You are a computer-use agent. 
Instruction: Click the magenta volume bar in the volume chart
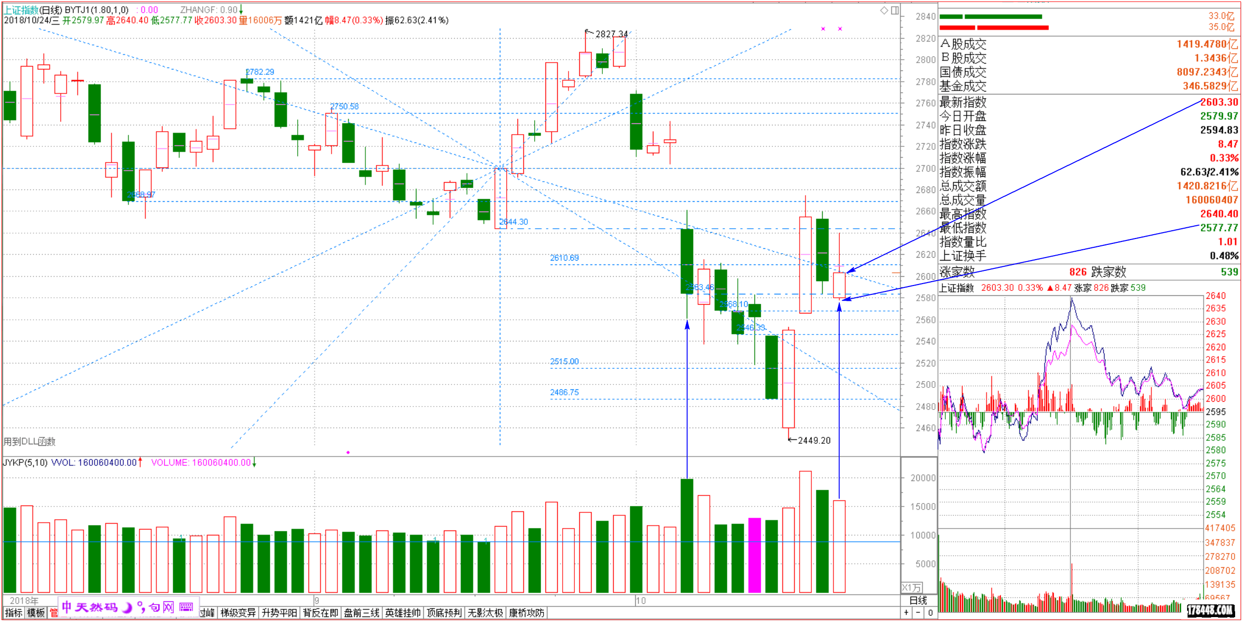click(754, 555)
